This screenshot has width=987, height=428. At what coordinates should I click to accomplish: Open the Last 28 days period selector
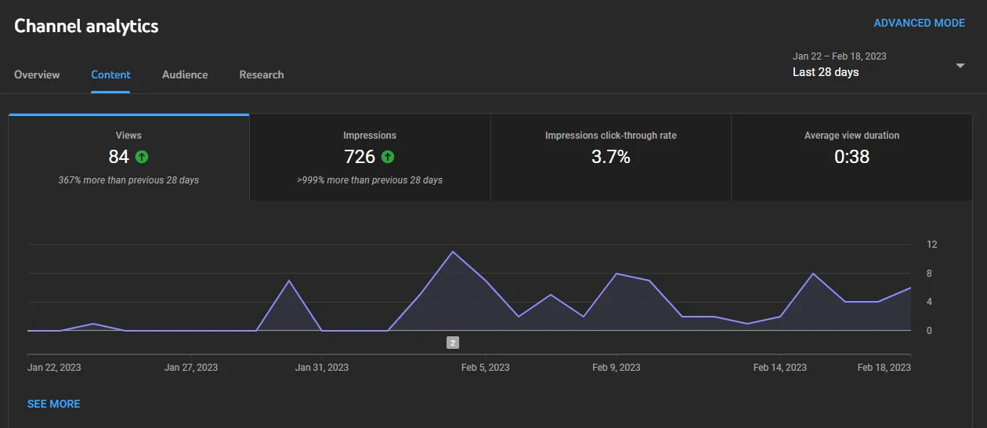point(826,72)
